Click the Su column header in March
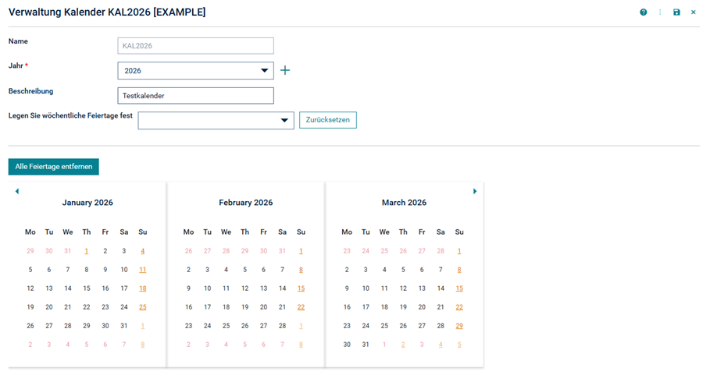The width and height of the screenshot is (703, 382). tap(459, 232)
